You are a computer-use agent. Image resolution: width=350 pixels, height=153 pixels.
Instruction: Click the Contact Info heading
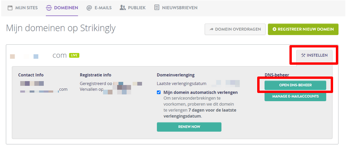click(31, 75)
